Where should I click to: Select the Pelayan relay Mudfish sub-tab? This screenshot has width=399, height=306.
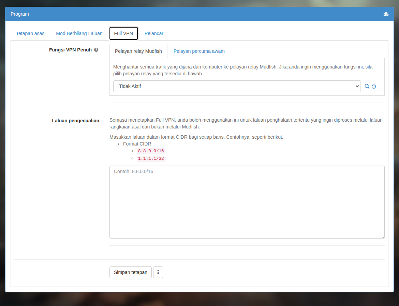(138, 51)
